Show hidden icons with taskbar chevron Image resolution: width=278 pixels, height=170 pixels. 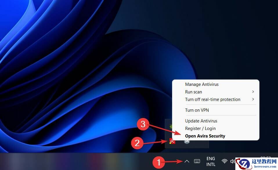tap(187, 161)
